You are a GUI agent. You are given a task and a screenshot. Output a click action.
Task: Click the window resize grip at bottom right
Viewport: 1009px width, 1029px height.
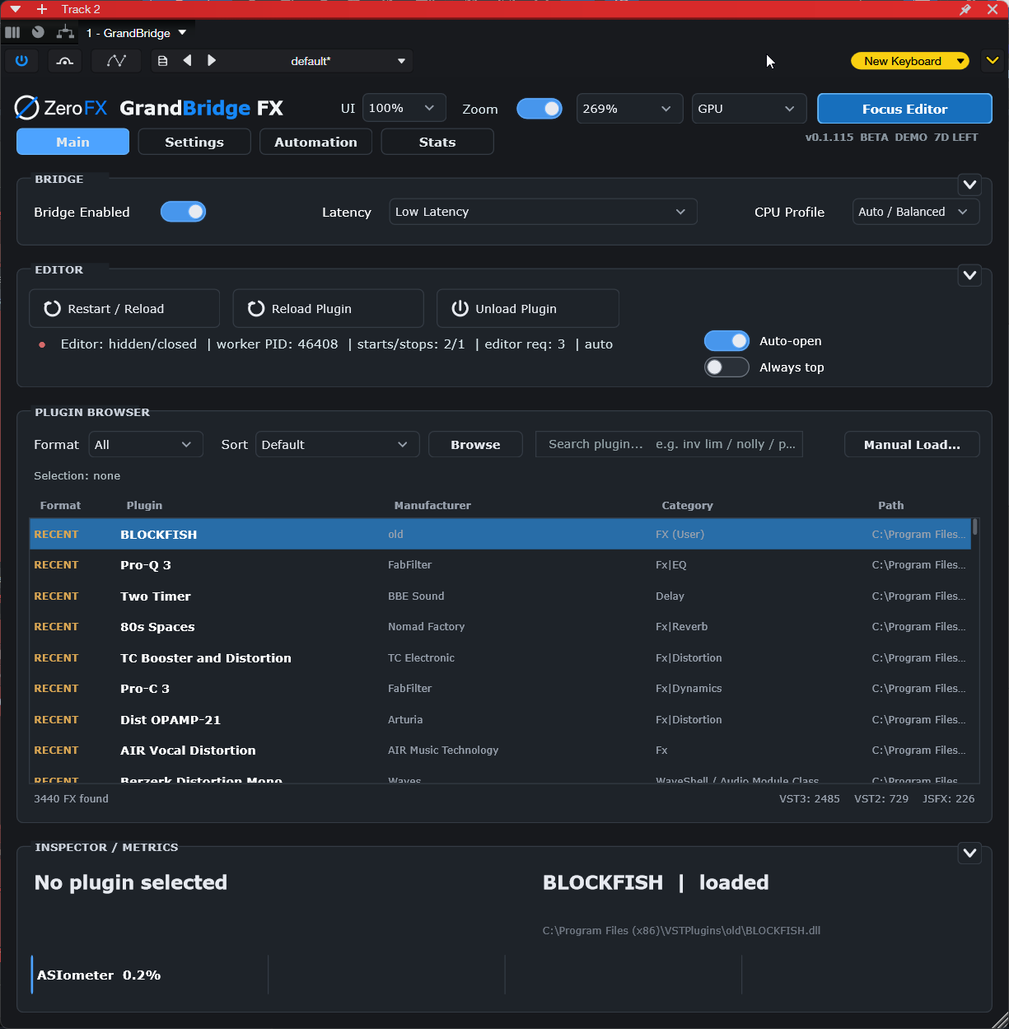coord(1000,1020)
